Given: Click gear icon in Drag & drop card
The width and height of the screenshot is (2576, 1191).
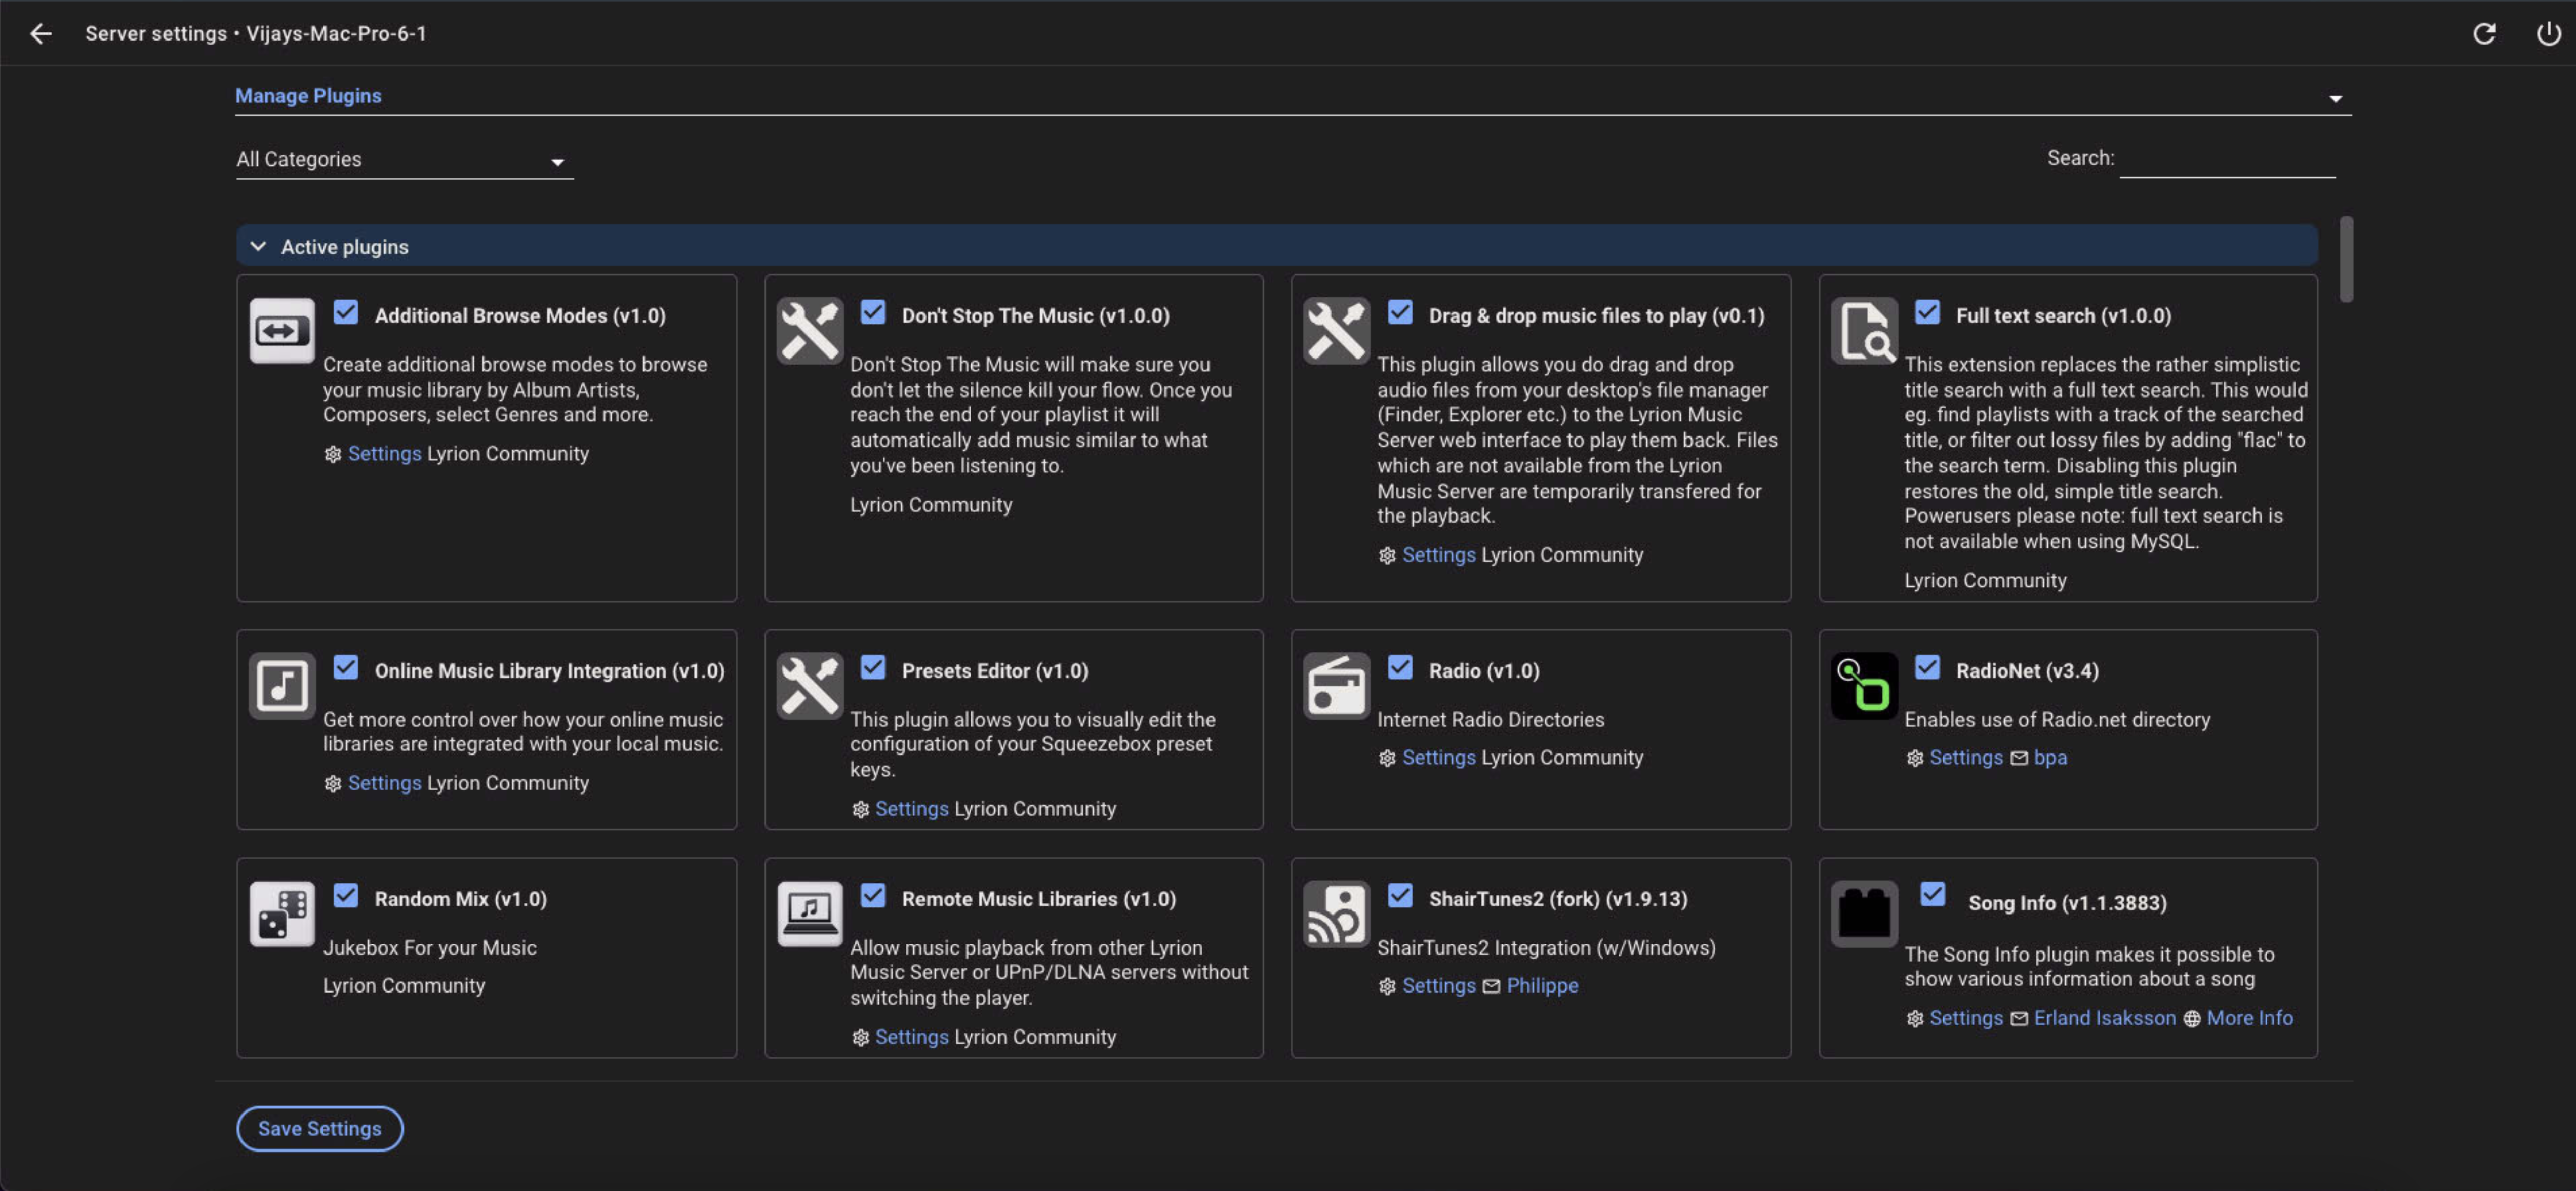Looking at the screenshot, I should point(1387,555).
